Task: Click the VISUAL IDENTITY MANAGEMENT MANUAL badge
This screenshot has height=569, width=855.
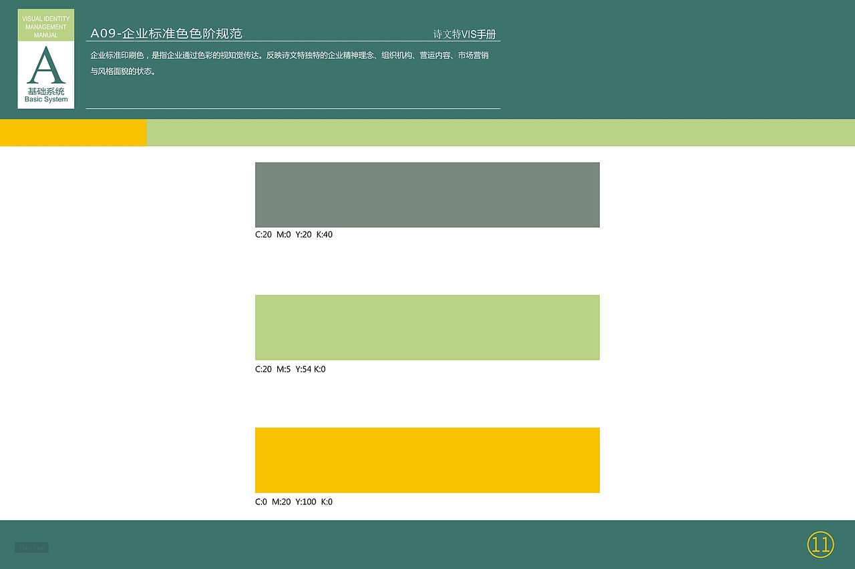Action: pyautogui.click(x=45, y=28)
